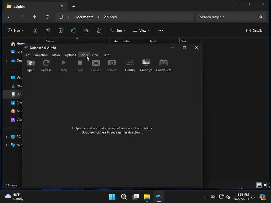Open the File menu in Dolphin
This screenshot has width=271, height=203.
tap(27, 55)
